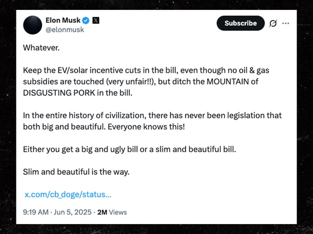Click the Grok slashed-circle icon
313x234 pixels.
(273, 24)
